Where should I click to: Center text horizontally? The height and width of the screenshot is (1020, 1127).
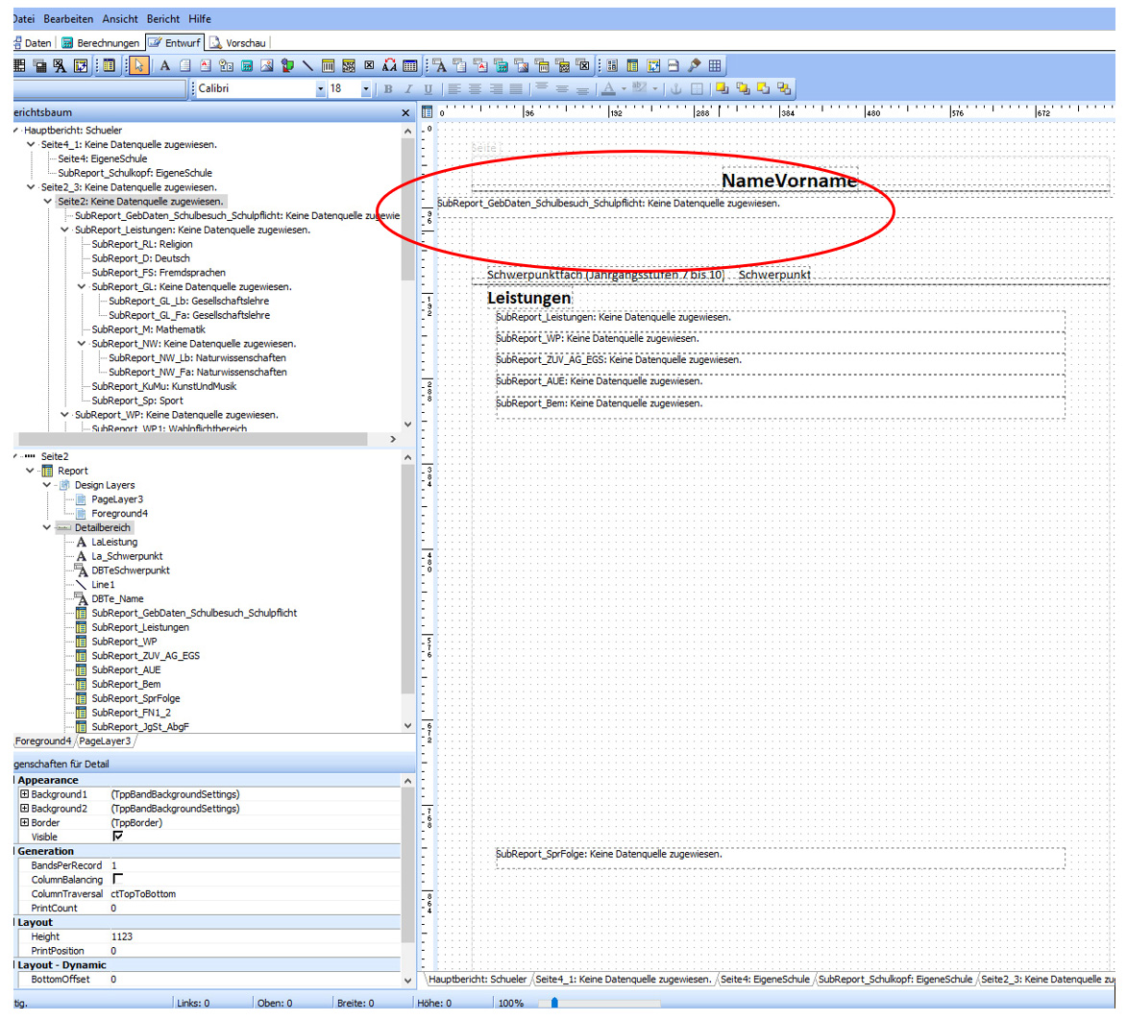475,89
